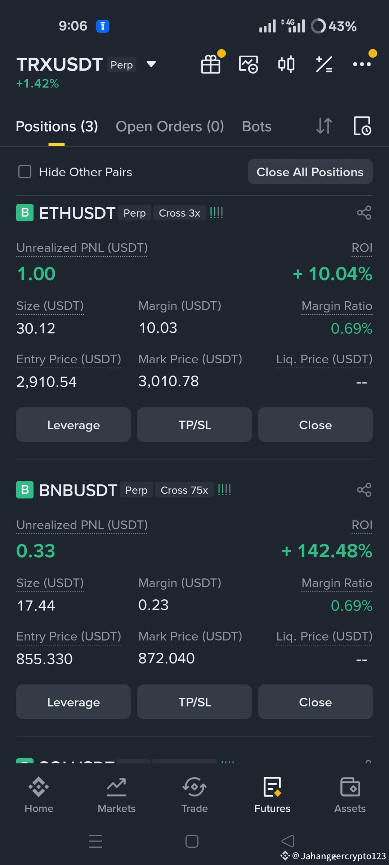Tap the Close All Positions button
The width and height of the screenshot is (389, 865).
click(x=310, y=172)
